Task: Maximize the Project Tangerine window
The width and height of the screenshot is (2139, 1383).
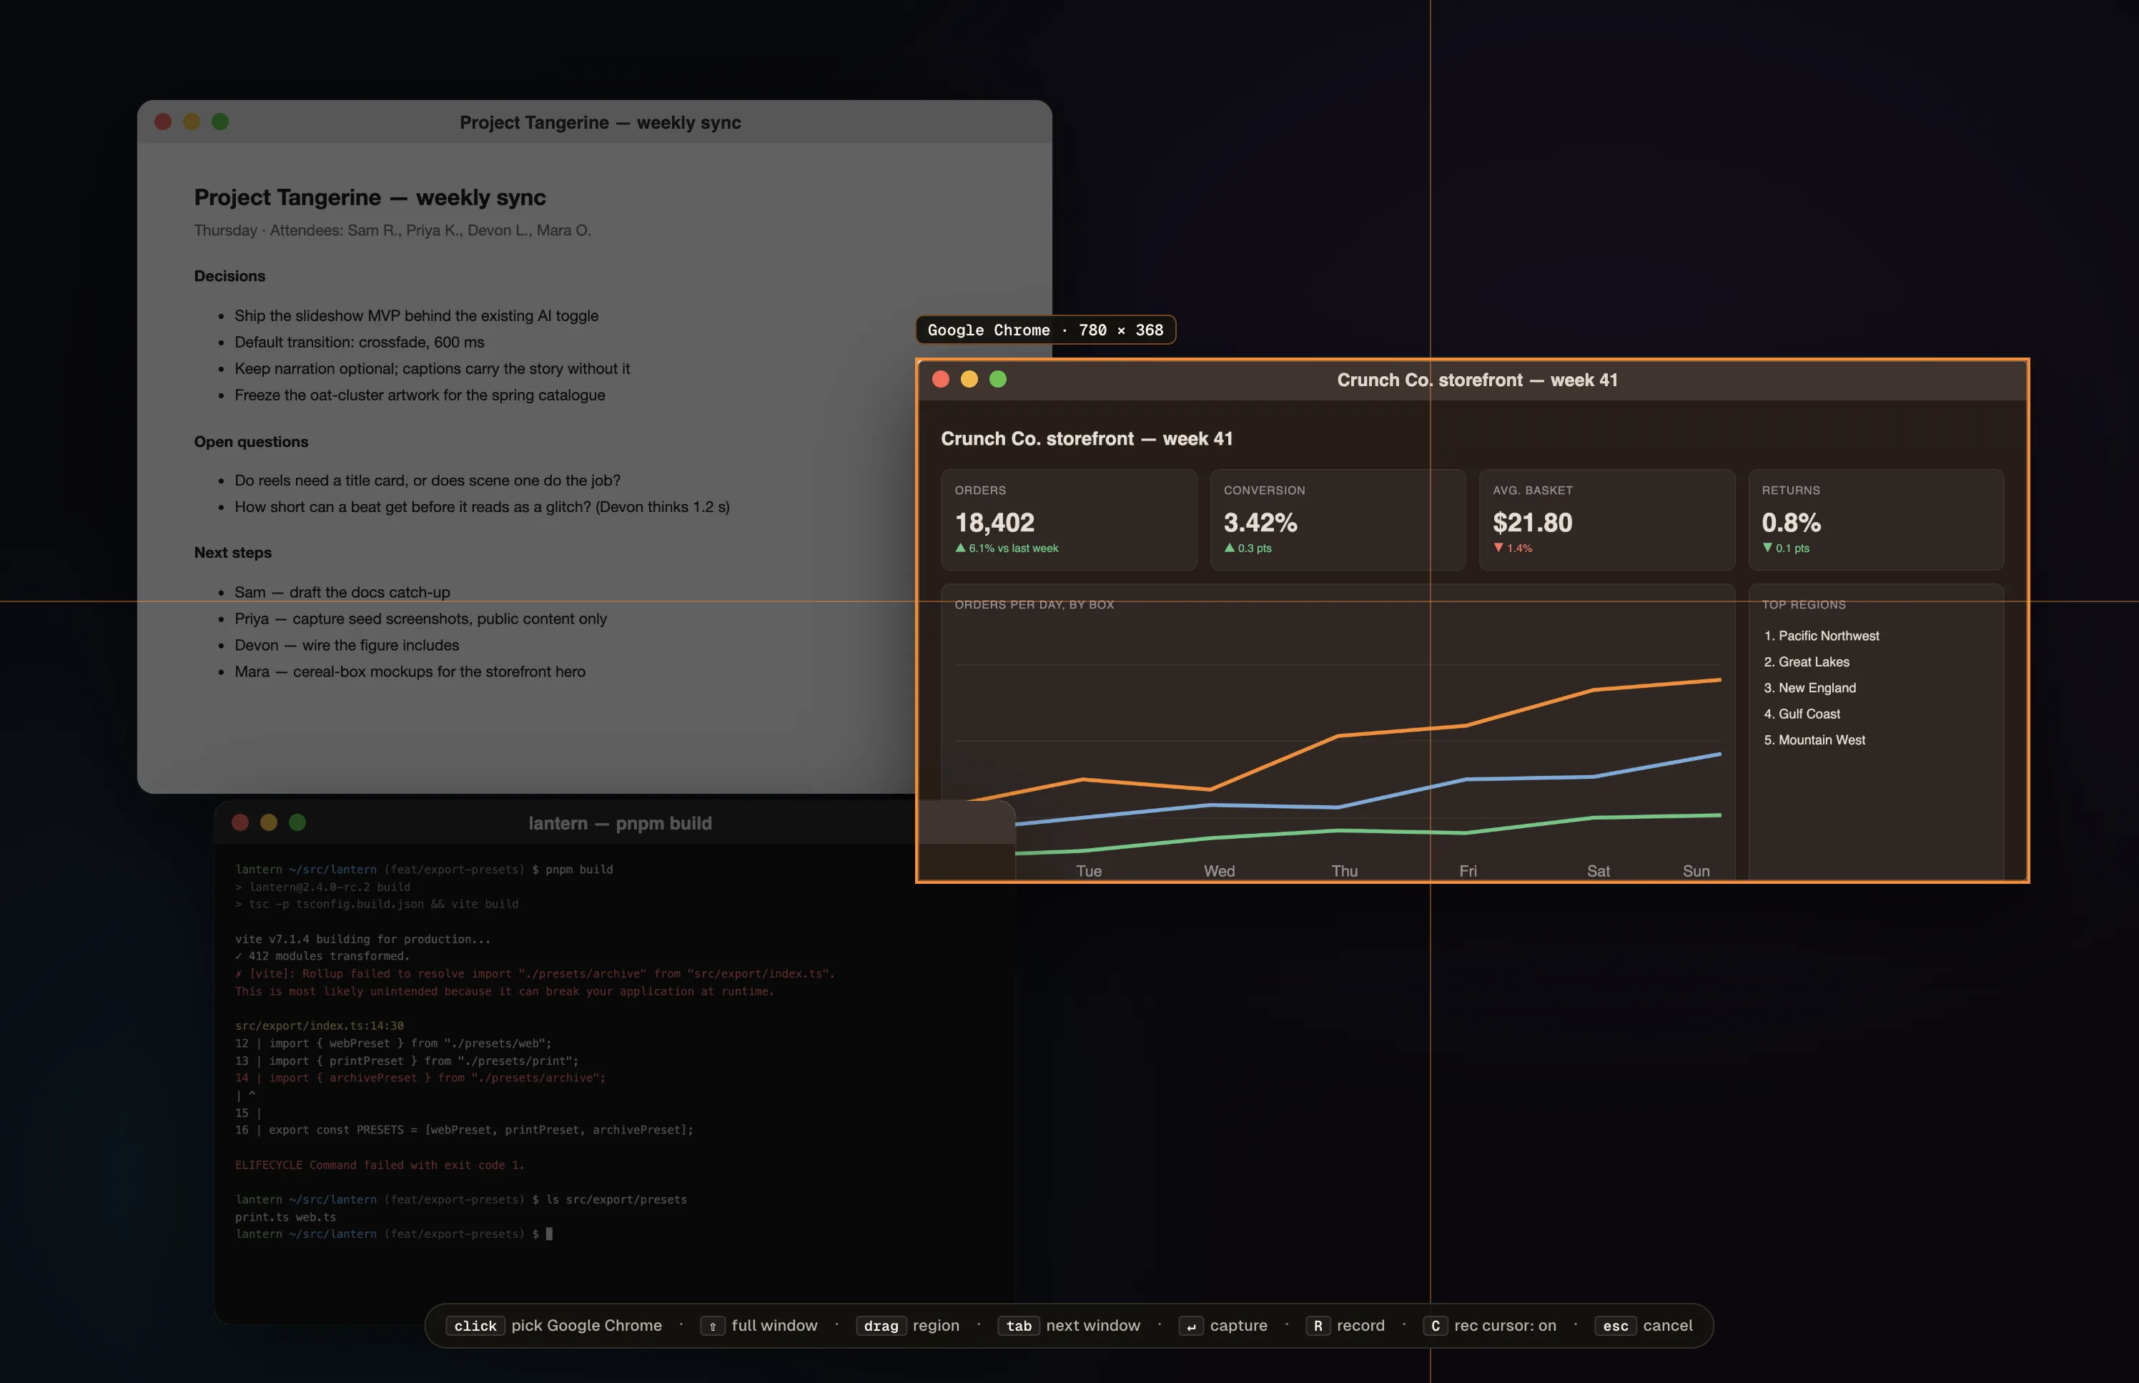Action: pos(220,122)
